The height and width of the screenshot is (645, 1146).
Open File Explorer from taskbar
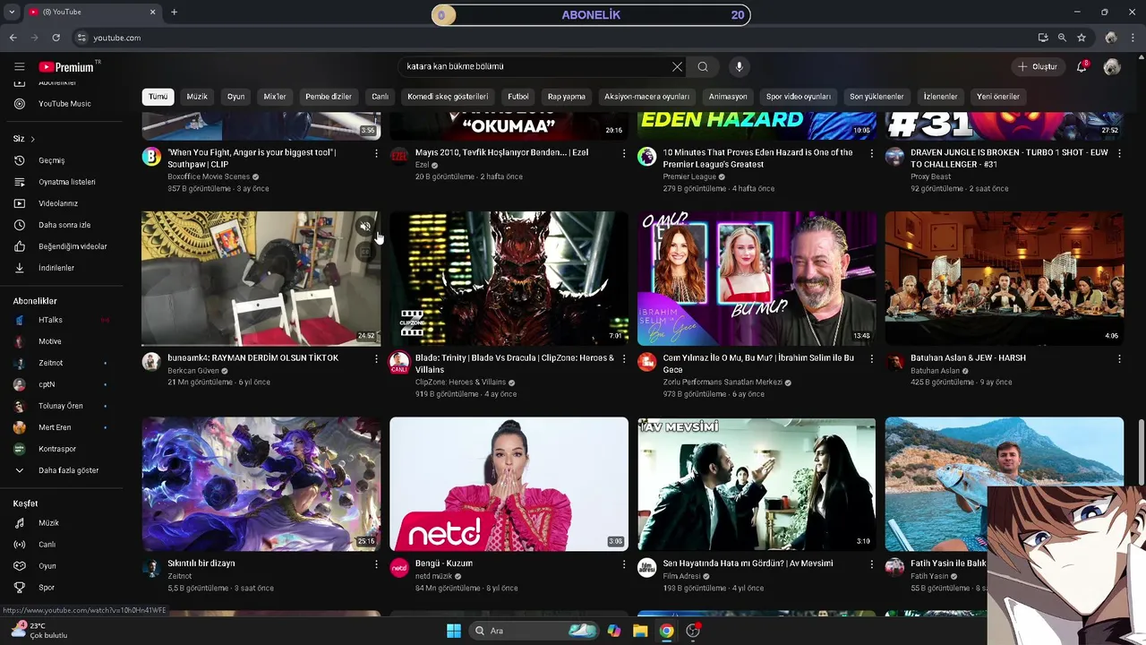tap(640, 631)
